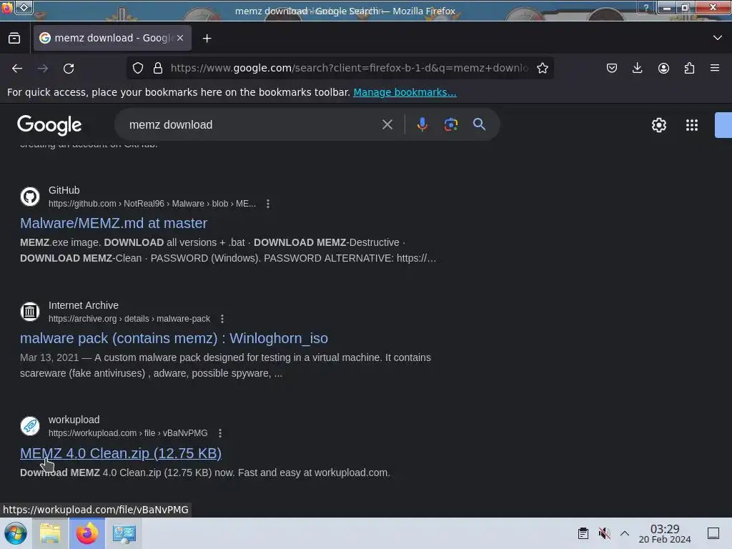Expand the list all tabs chevron
This screenshot has height=549, width=732.
click(x=718, y=38)
